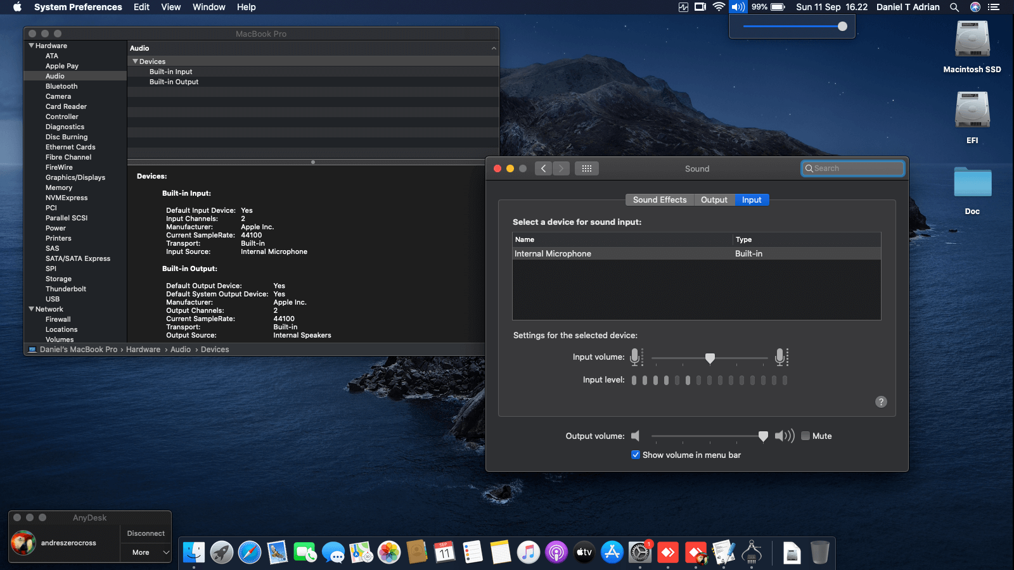Image resolution: width=1014 pixels, height=570 pixels.
Task: Open Podcasts purple icon in Dock
Action: pos(556,552)
